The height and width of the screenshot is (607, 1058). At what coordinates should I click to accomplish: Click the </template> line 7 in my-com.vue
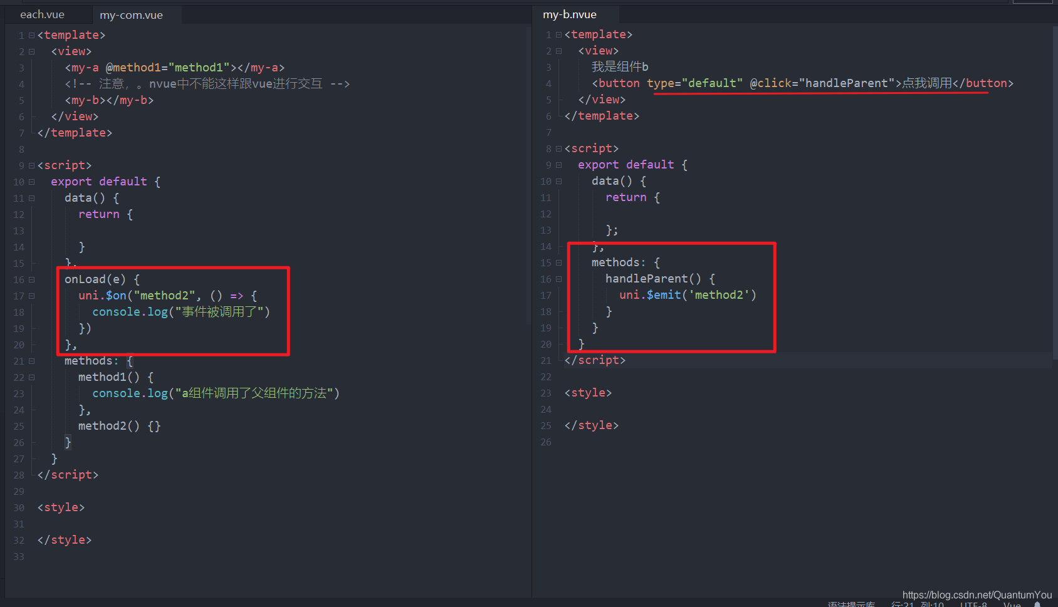75,133
